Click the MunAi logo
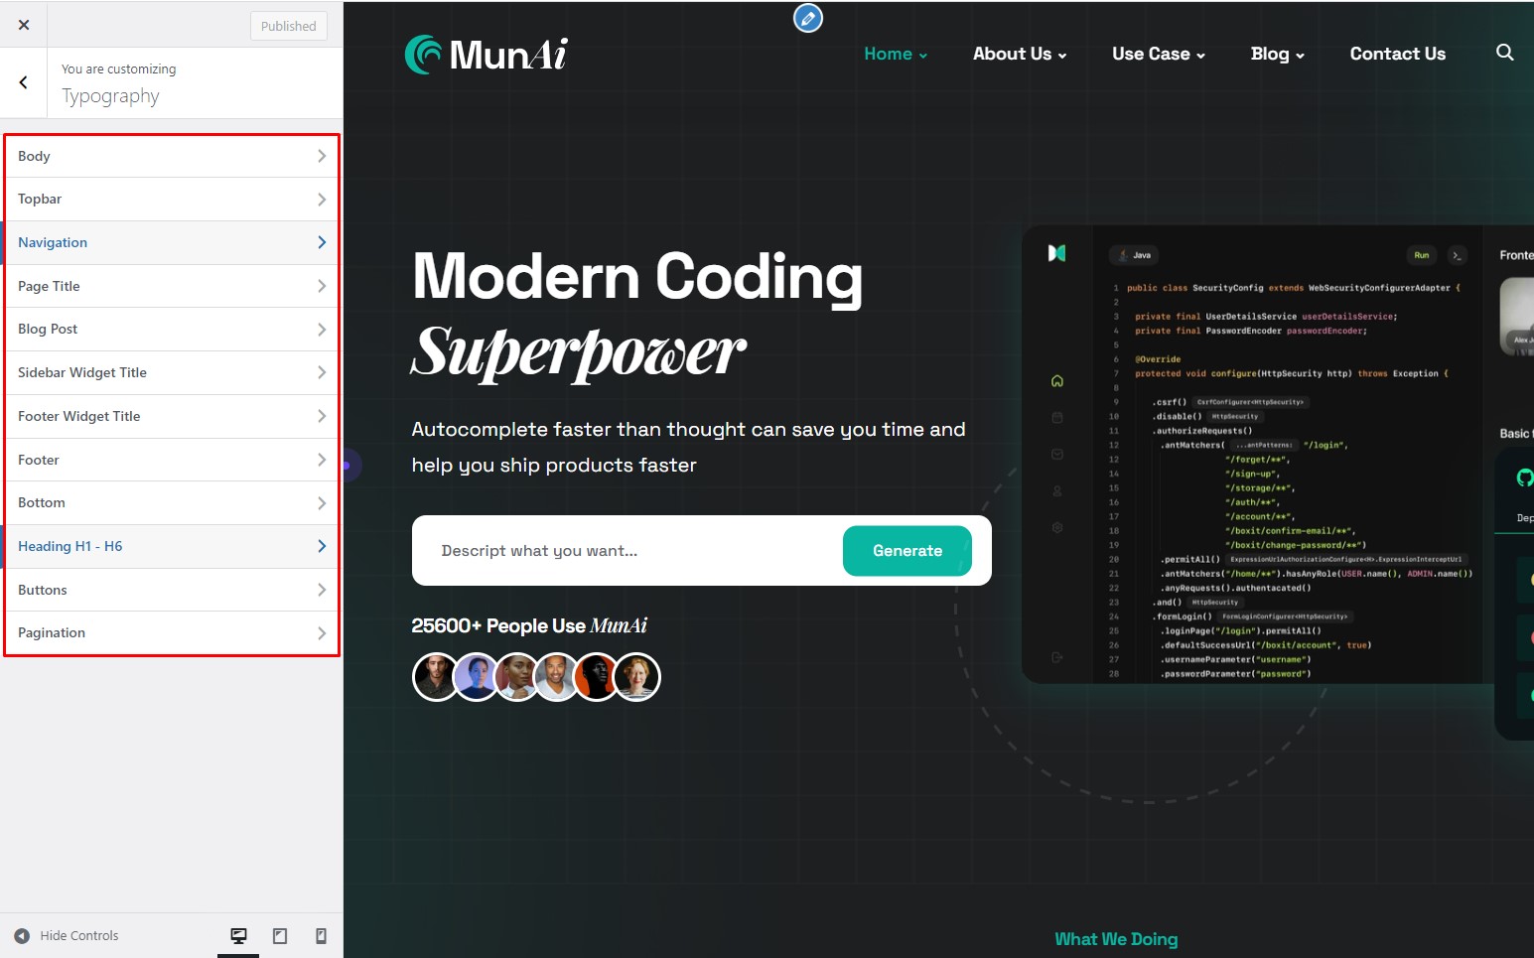This screenshot has width=1534, height=958. (487, 55)
